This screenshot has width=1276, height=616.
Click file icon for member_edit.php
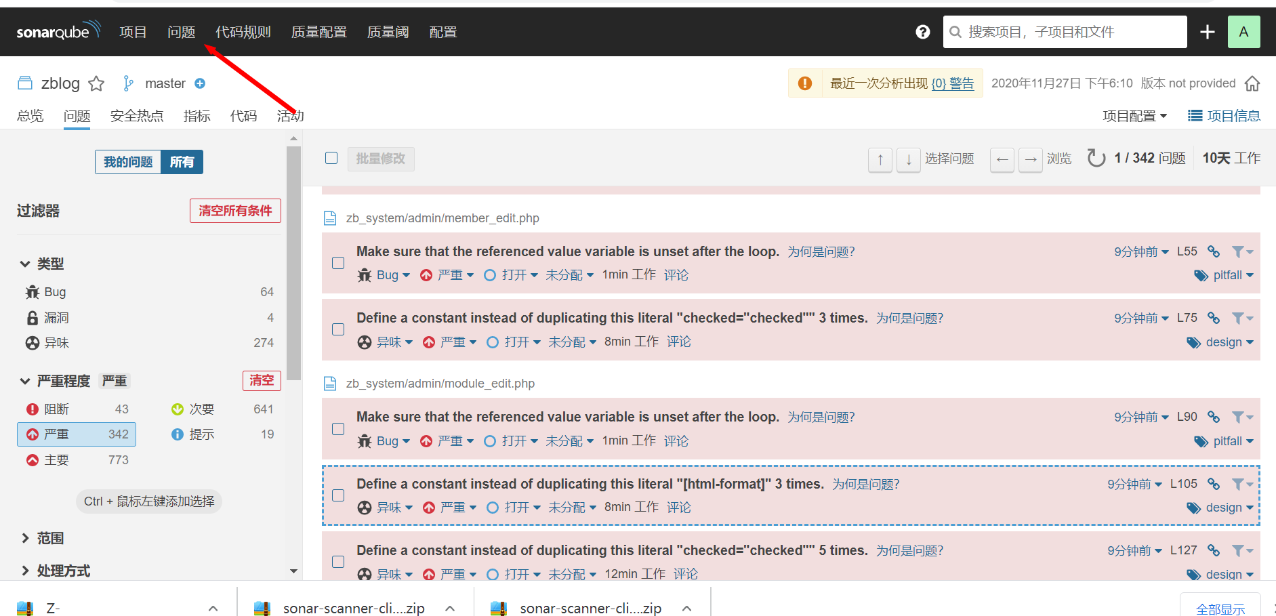pyautogui.click(x=330, y=218)
